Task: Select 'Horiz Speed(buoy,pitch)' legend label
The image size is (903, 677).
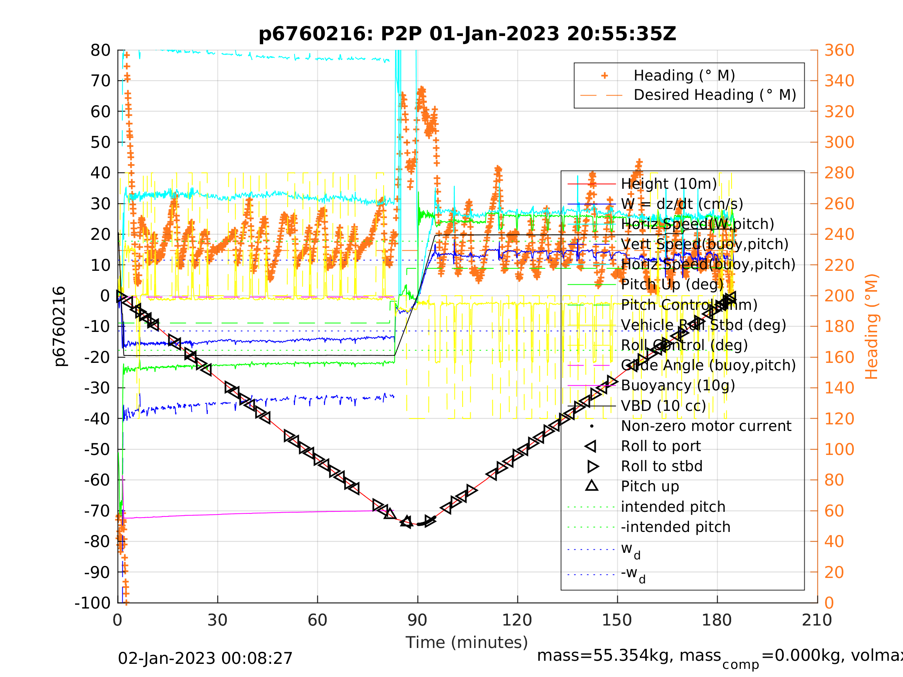Action: click(708, 265)
